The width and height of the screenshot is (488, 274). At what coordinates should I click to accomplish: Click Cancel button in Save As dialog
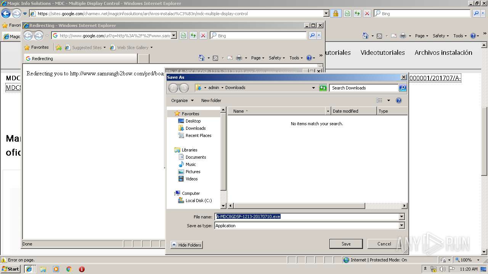[x=384, y=244]
